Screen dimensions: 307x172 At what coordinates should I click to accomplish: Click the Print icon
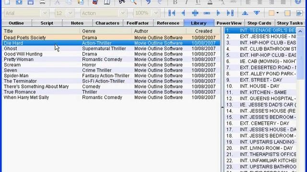(x=42, y=2)
